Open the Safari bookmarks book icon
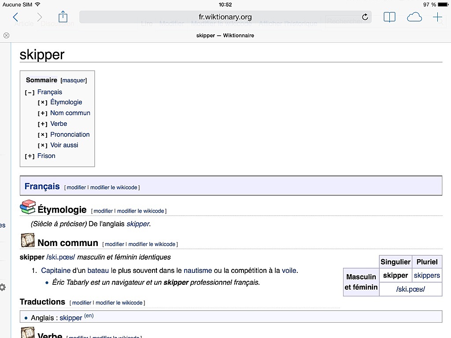Screen dimensions: 451x338 point(389,17)
